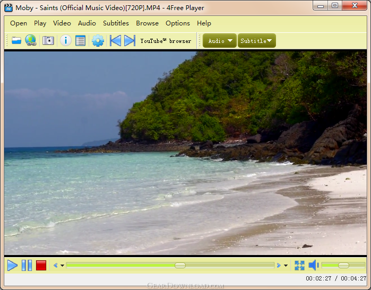The image size is (371, 290).
Task: Open the Help menu
Action: [204, 23]
